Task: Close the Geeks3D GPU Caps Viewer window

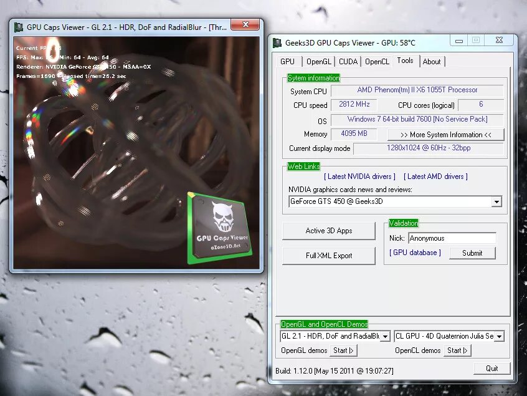Action: coord(500,41)
